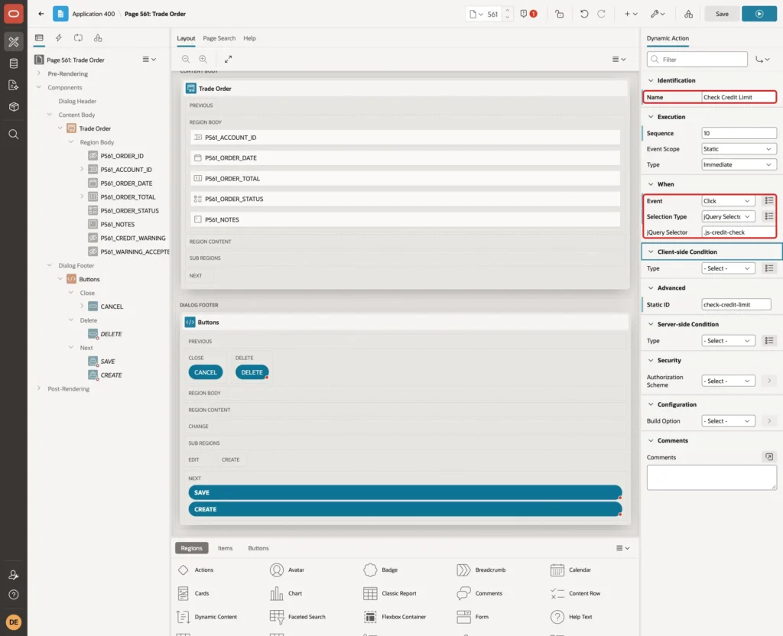Screen dimensions: 783x636
Task: Open Gallery cube icon in sidebar
Action: (14, 106)
